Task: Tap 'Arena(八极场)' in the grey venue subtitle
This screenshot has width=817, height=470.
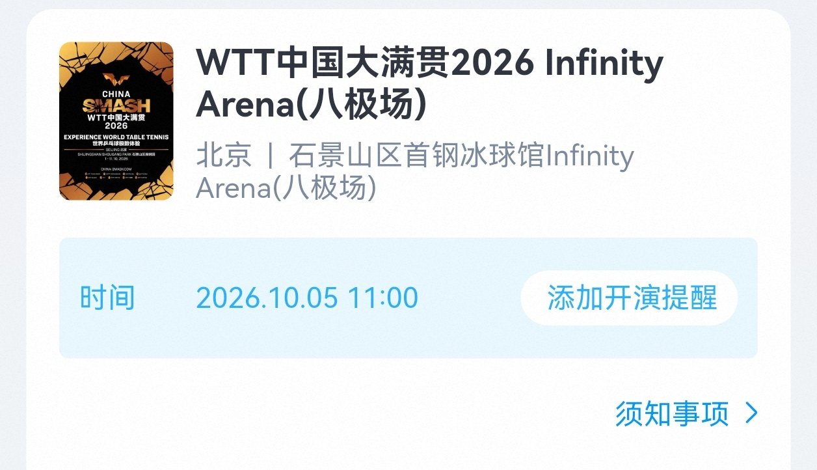Action: [286, 188]
